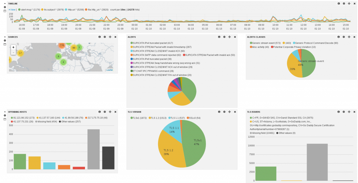The width and height of the screenshot is (358, 183).
Task: Zoom out the Sources map
Action: point(14,52)
